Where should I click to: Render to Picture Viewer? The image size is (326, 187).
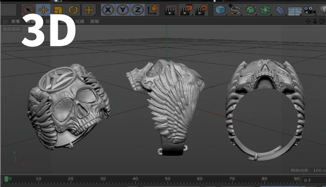click(186, 10)
